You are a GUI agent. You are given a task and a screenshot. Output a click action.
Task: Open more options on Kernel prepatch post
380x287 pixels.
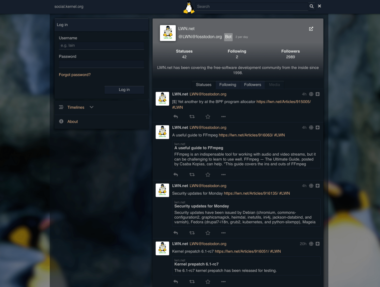(223, 282)
